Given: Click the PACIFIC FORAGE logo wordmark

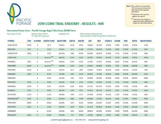Looking at the screenshot, I should point(24,22).
